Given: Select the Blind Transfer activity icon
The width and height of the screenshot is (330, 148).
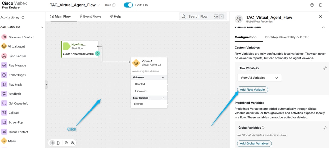Looking at the screenshot, I should tap(4, 56).
